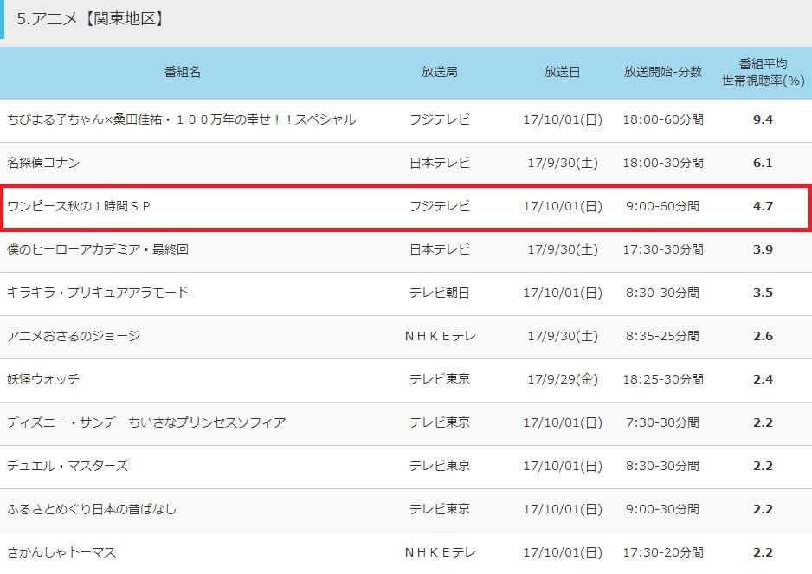Select the デュエル・マスターズ program title
This screenshot has width=812, height=574.
click(x=68, y=466)
